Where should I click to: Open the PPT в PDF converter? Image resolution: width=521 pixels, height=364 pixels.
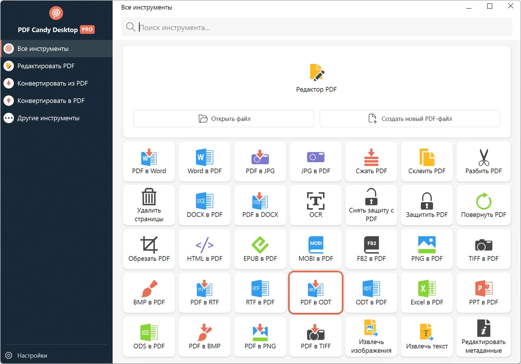[483, 292]
